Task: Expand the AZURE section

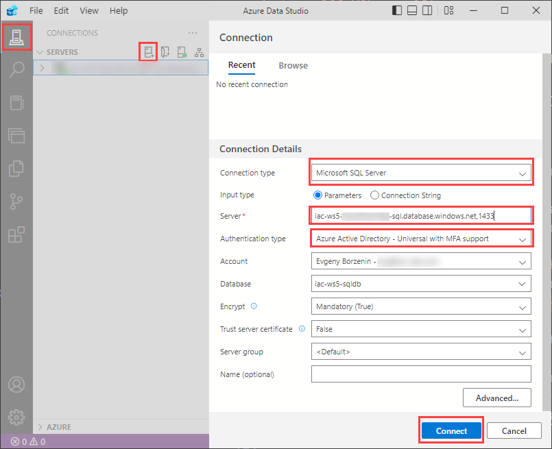Action: [40, 427]
